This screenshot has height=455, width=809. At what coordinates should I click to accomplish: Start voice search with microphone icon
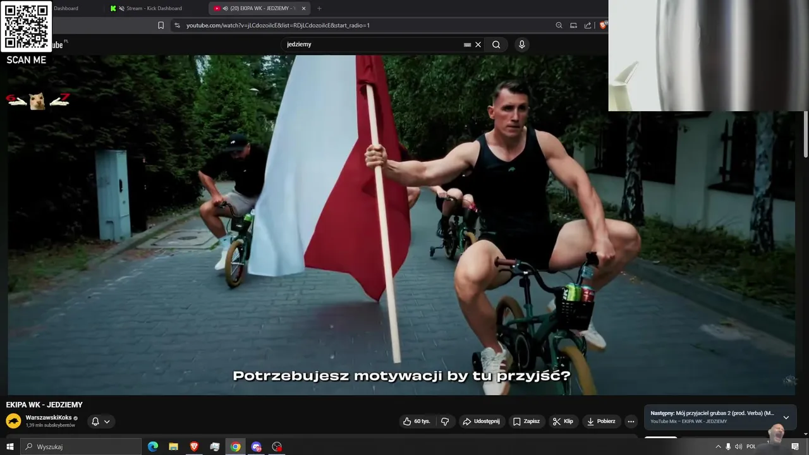(522, 44)
